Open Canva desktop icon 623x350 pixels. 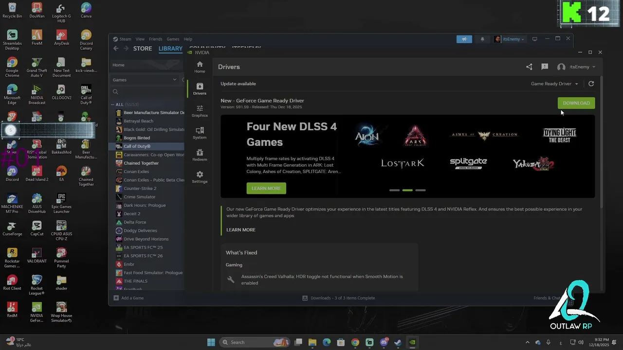86,10
